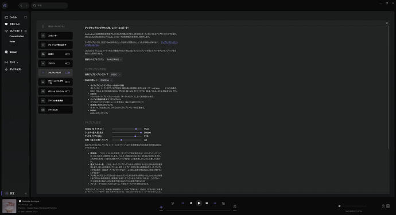
Task: Disable the アップサンプリング (Upsampling) switch
Action: click(x=67, y=73)
